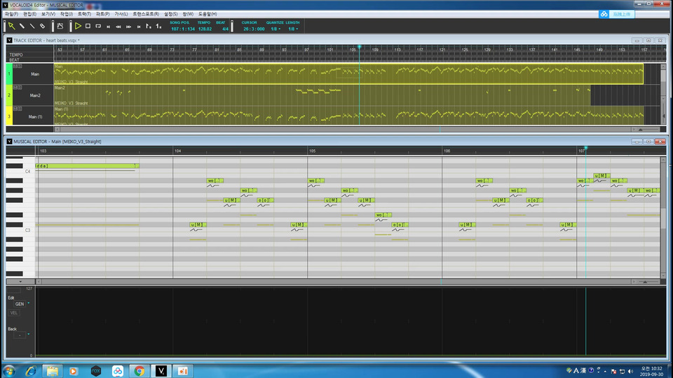Open the 편집(E) menu
The height and width of the screenshot is (378, 673).
click(29, 14)
